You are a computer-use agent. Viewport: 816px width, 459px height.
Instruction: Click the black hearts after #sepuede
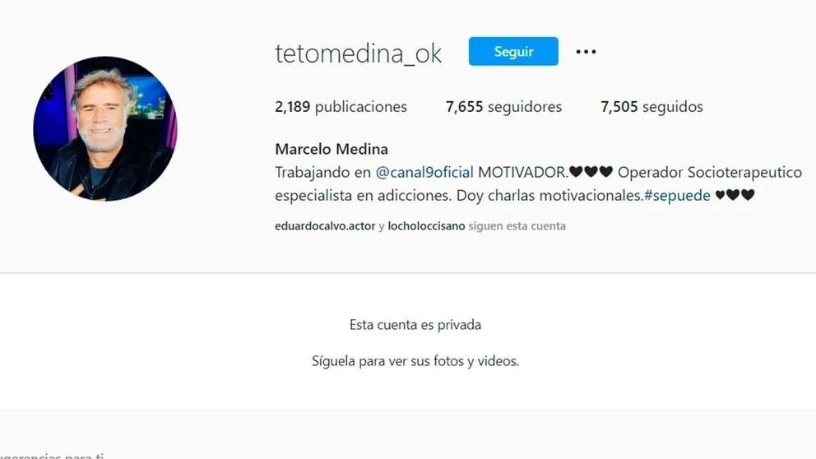pyautogui.click(x=735, y=195)
